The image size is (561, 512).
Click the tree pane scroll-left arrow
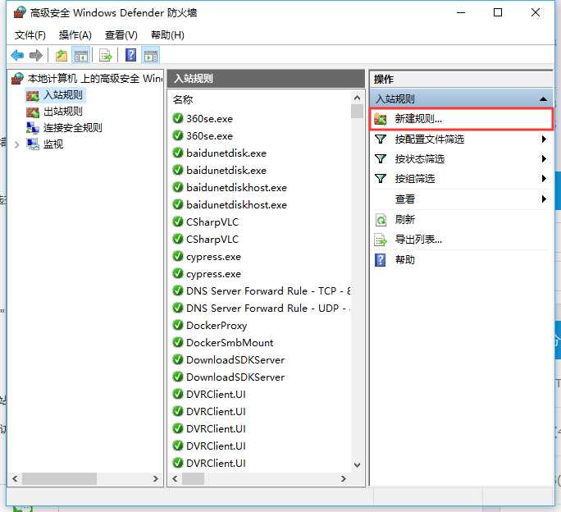click(x=15, y=478)
